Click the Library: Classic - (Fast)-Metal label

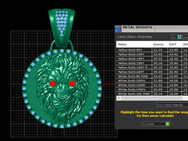(x=135, y=37)
